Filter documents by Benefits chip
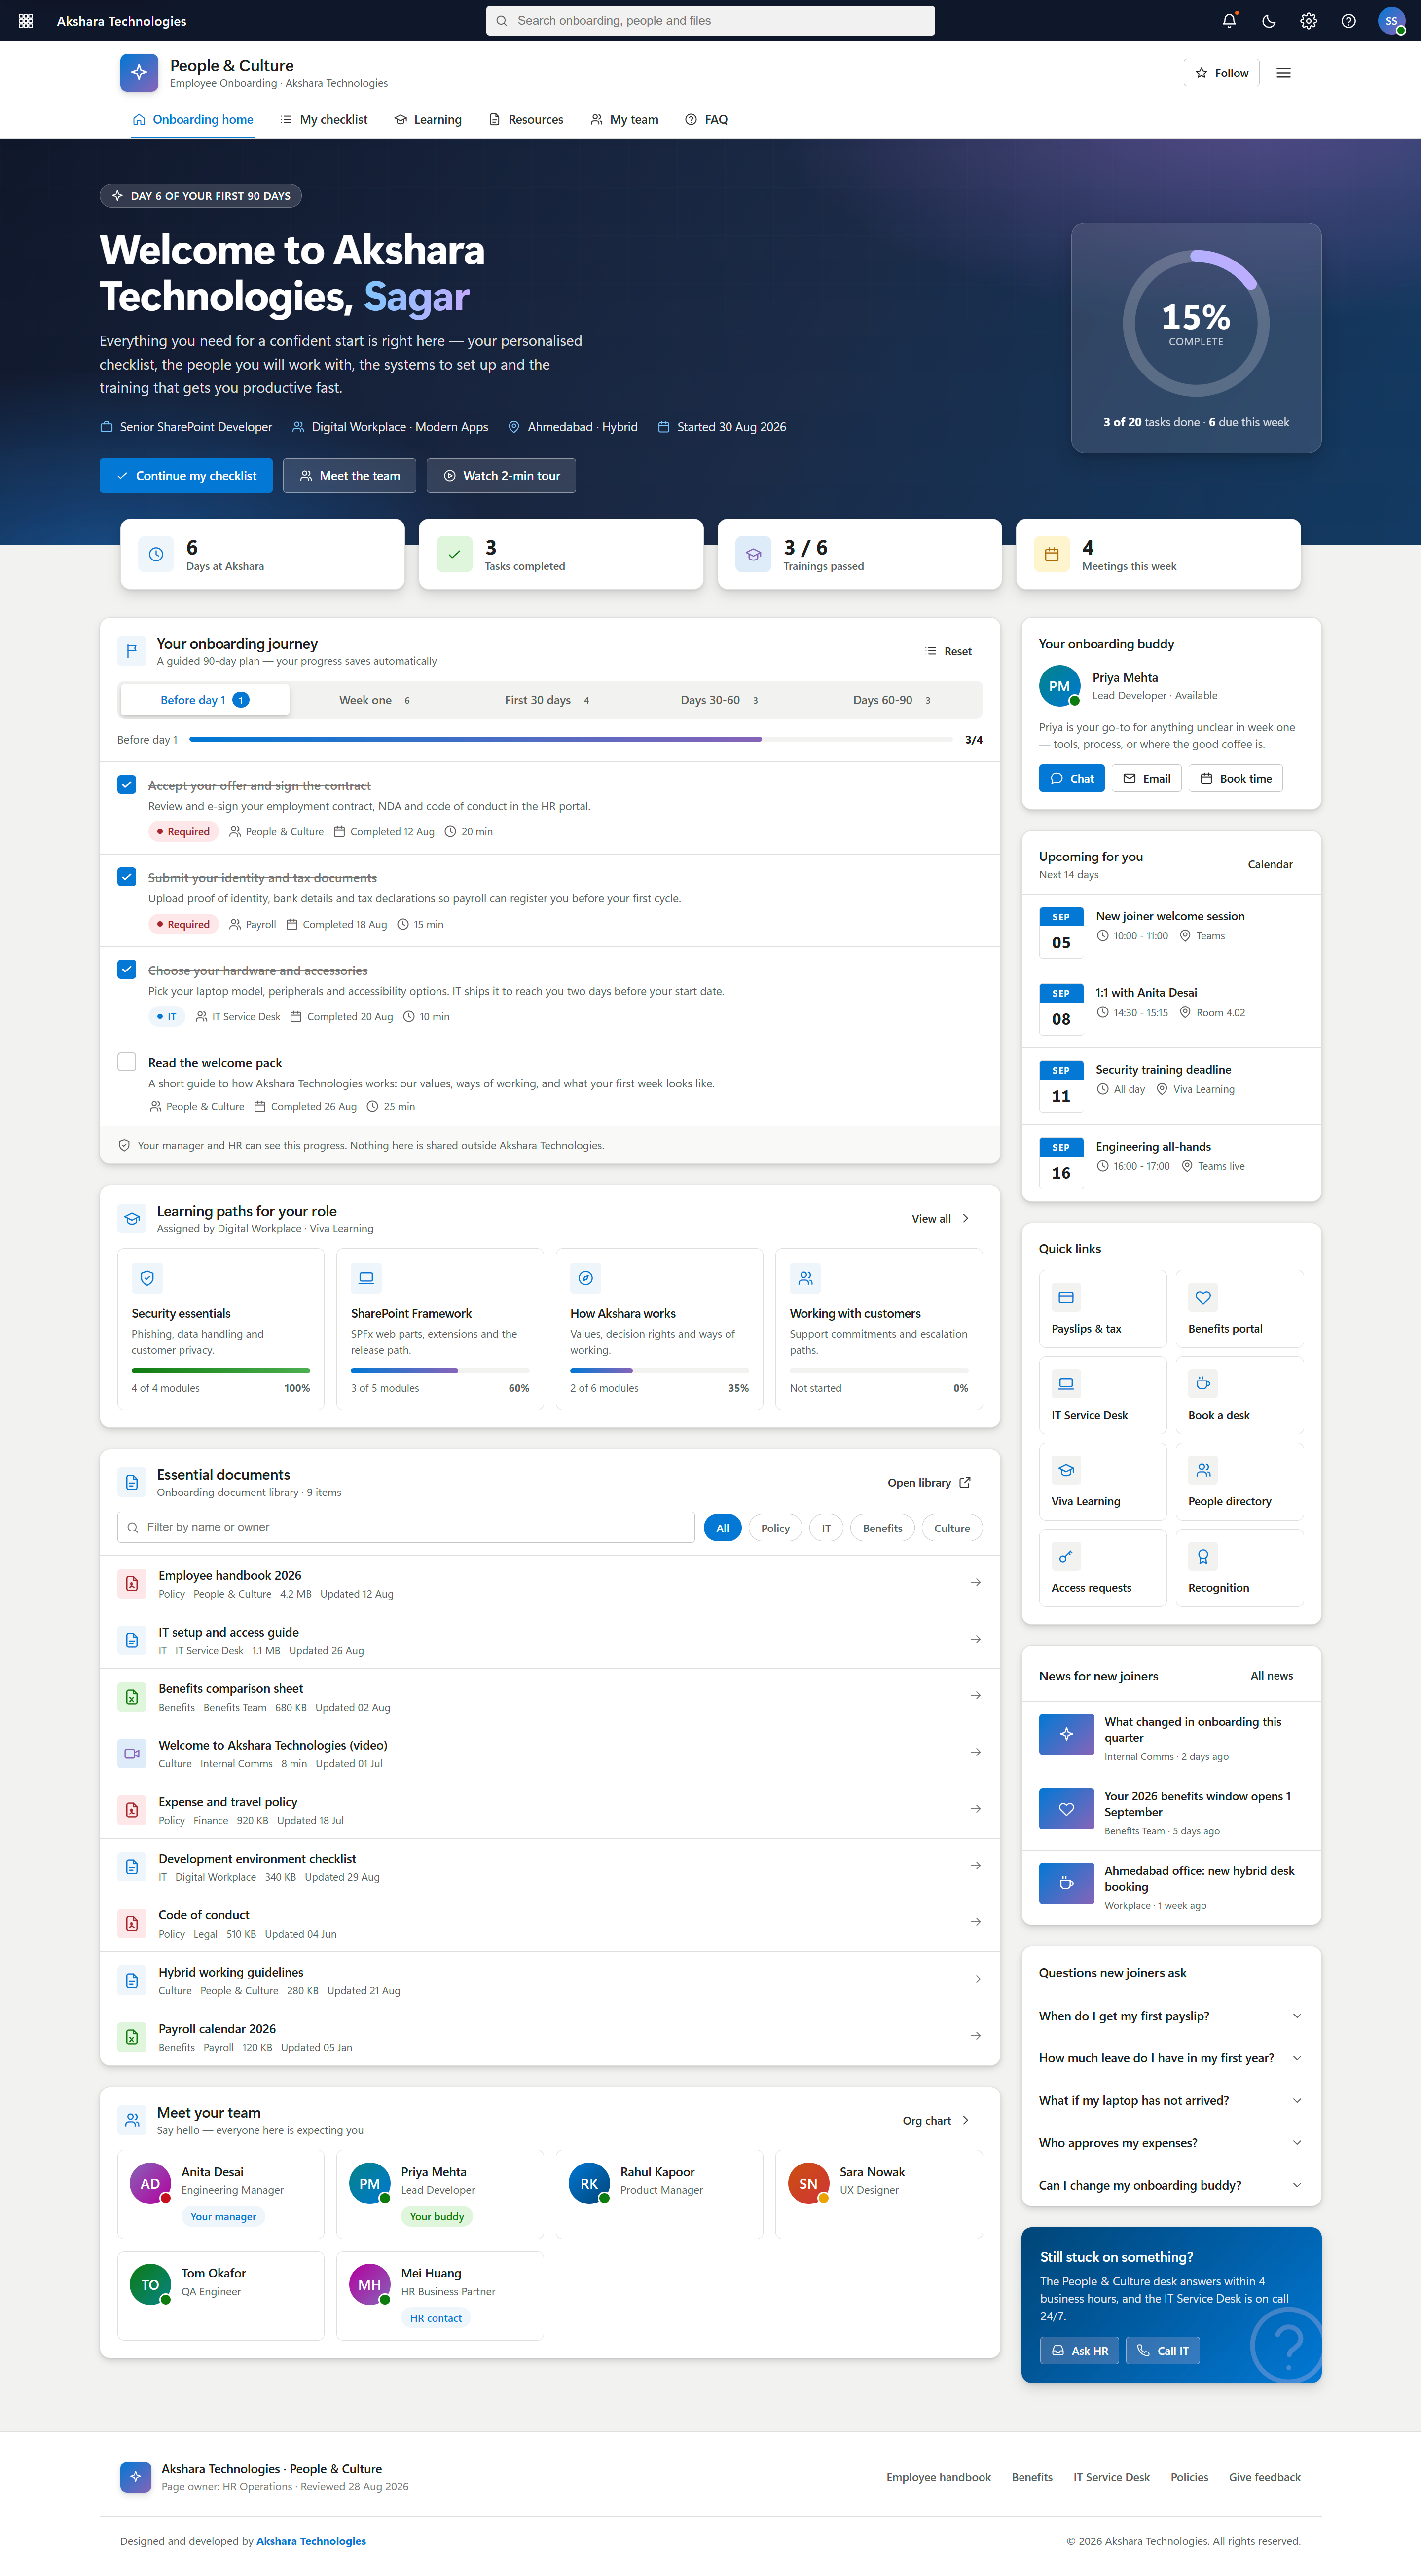Image resolution: width=1421 pixels, height=2576 pixels. tap(882, 1528)
